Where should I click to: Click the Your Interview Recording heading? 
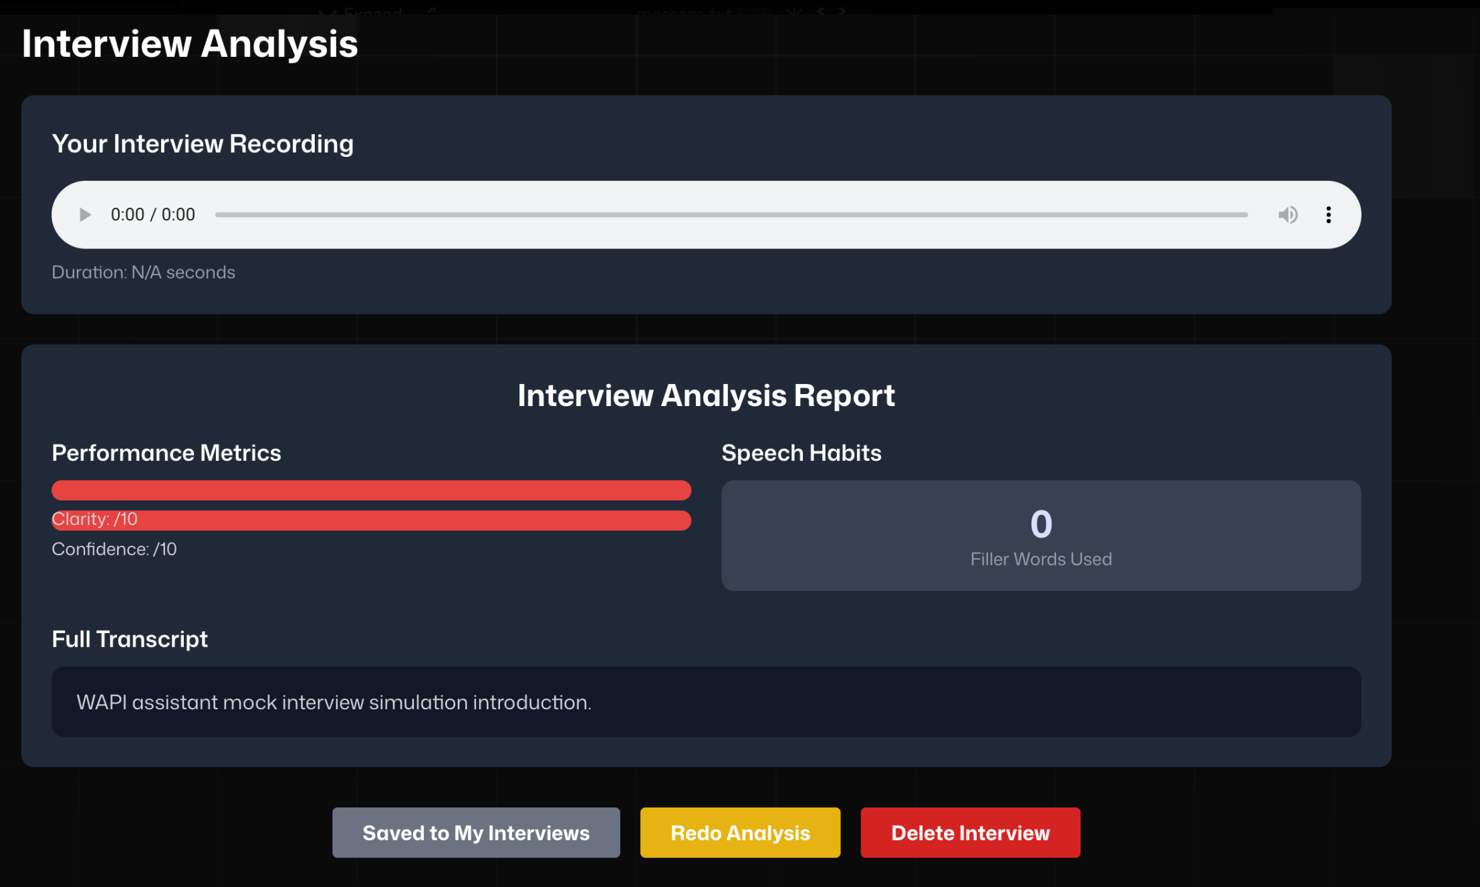(203, 144)
